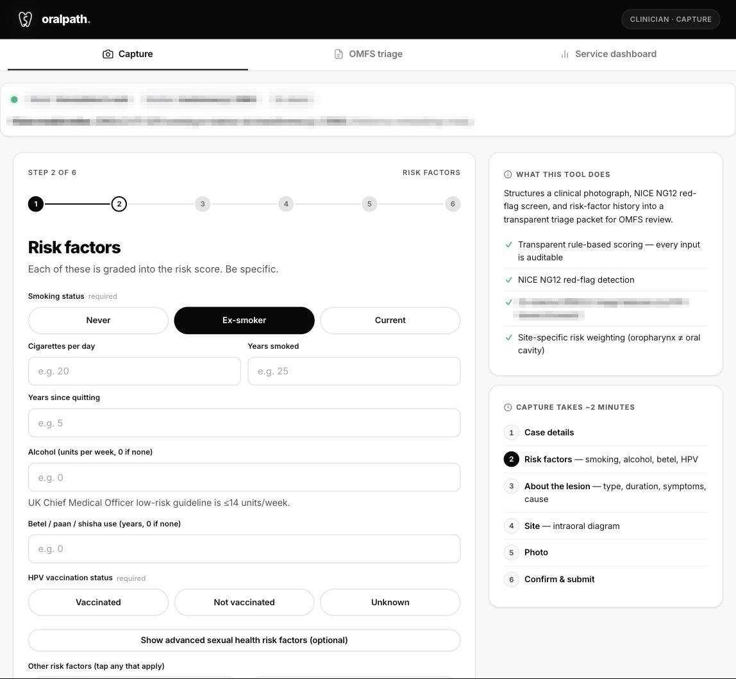736x679 pixels.
Task: Focus the Betel / paan / shisha years field
Action: [x=244, y=549]
